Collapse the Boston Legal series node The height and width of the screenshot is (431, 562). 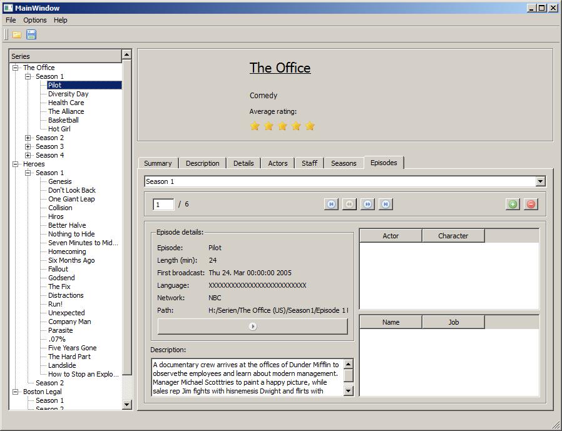click(x=16, y=392)
